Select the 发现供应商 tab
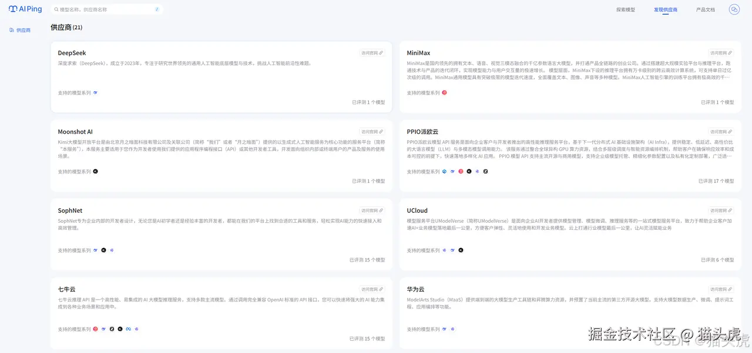Viewport: 752px width, 353px height. click(665, 9)
